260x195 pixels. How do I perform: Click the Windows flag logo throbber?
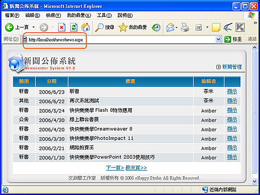click(251, 15)
